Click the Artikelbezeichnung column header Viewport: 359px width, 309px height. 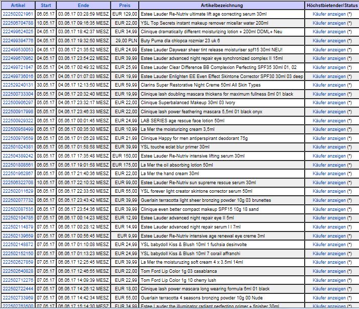222,5
